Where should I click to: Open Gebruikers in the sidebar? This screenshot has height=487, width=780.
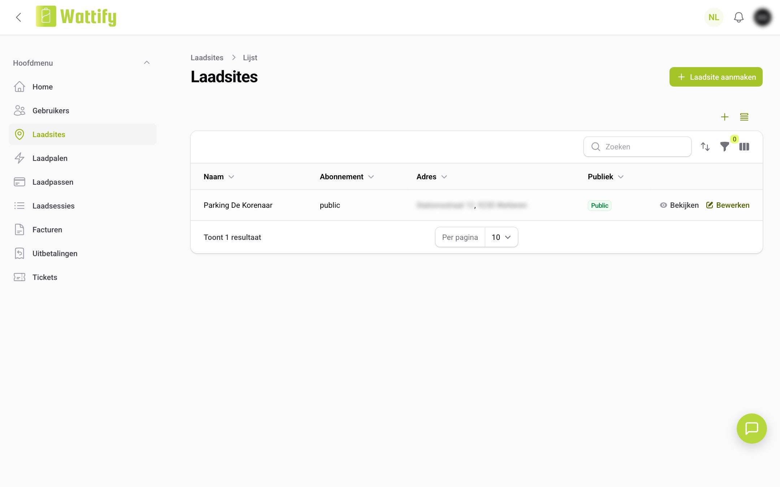[83, 111]
